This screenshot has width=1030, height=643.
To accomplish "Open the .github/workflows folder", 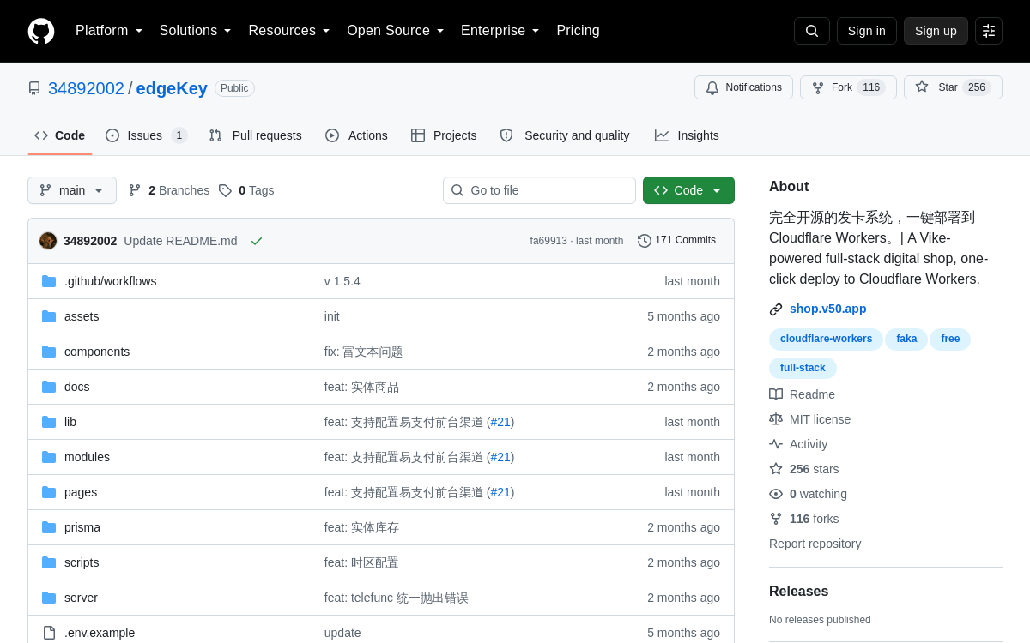I will coord(110,281).
